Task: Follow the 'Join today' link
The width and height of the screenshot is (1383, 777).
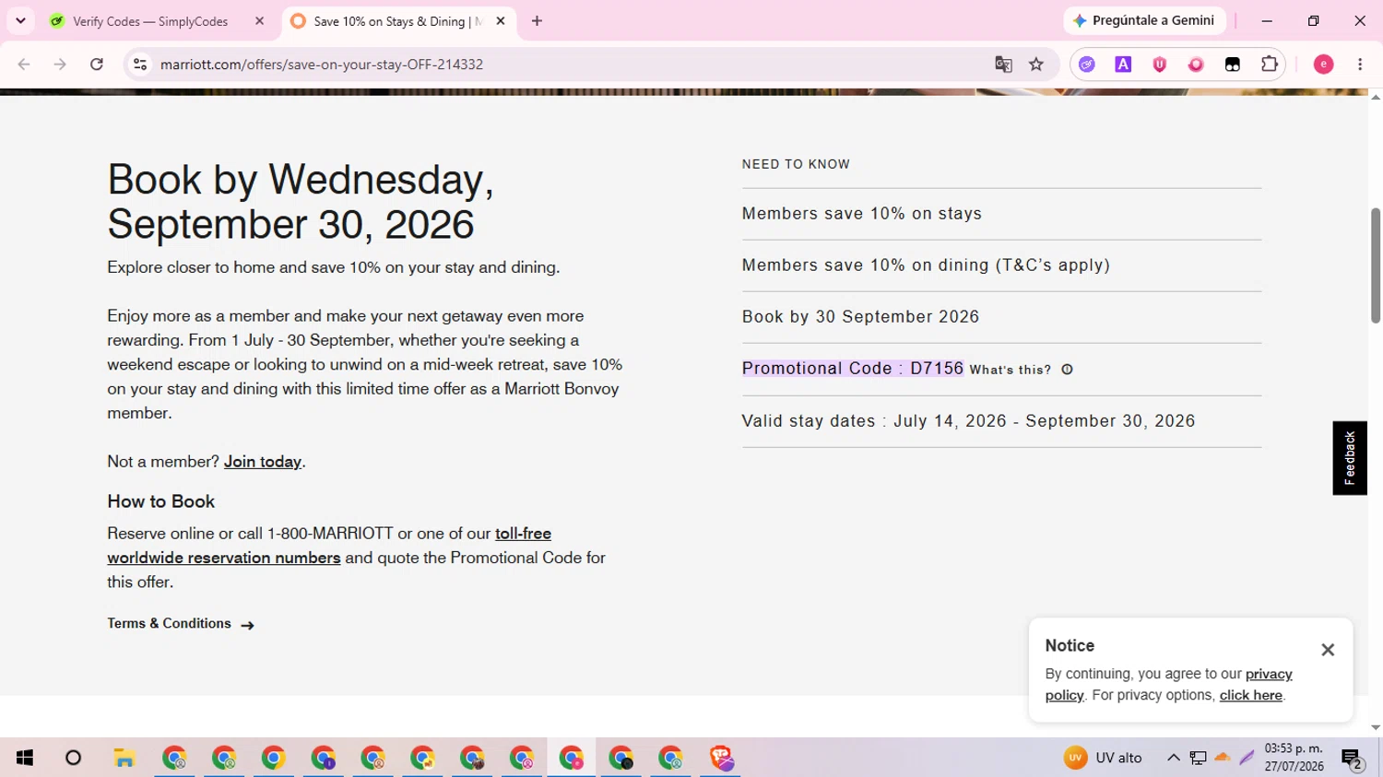Action: point(263,462)
